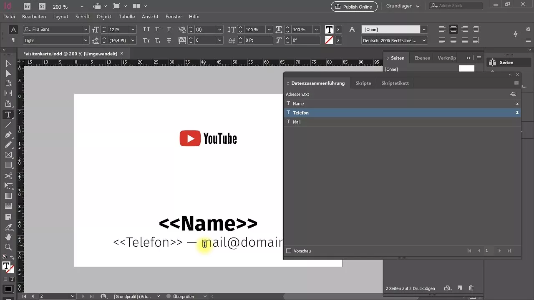Click the Publish Online button
This screenshot has width=534, height=300.
[x=354, y=6]
